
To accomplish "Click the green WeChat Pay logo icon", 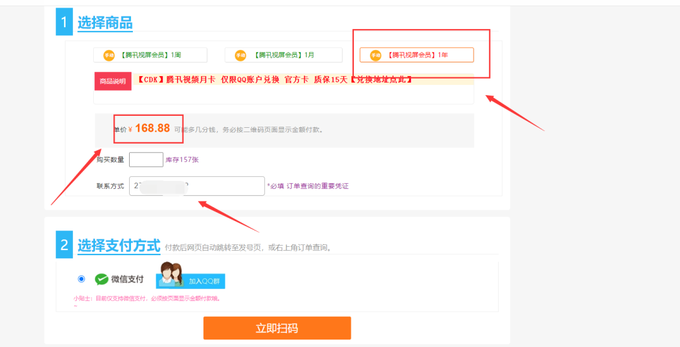I will tap(101, 280).
